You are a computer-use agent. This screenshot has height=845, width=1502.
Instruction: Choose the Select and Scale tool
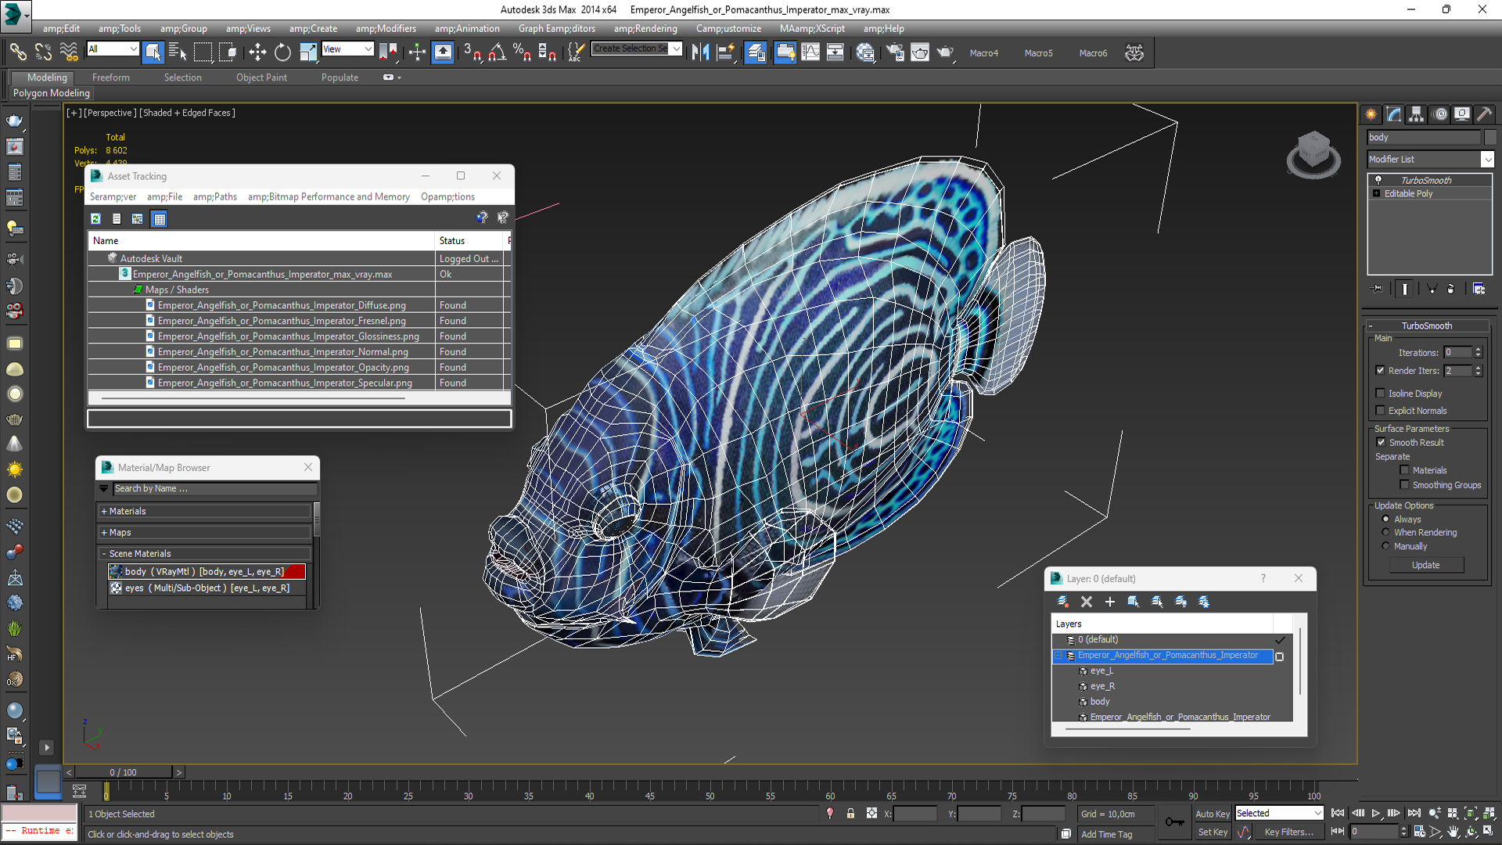click(x=308, y=52)
